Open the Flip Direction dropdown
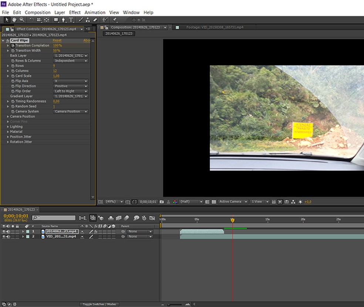The width and height of the screenshot is (364, 307). [x=71, y=86]
